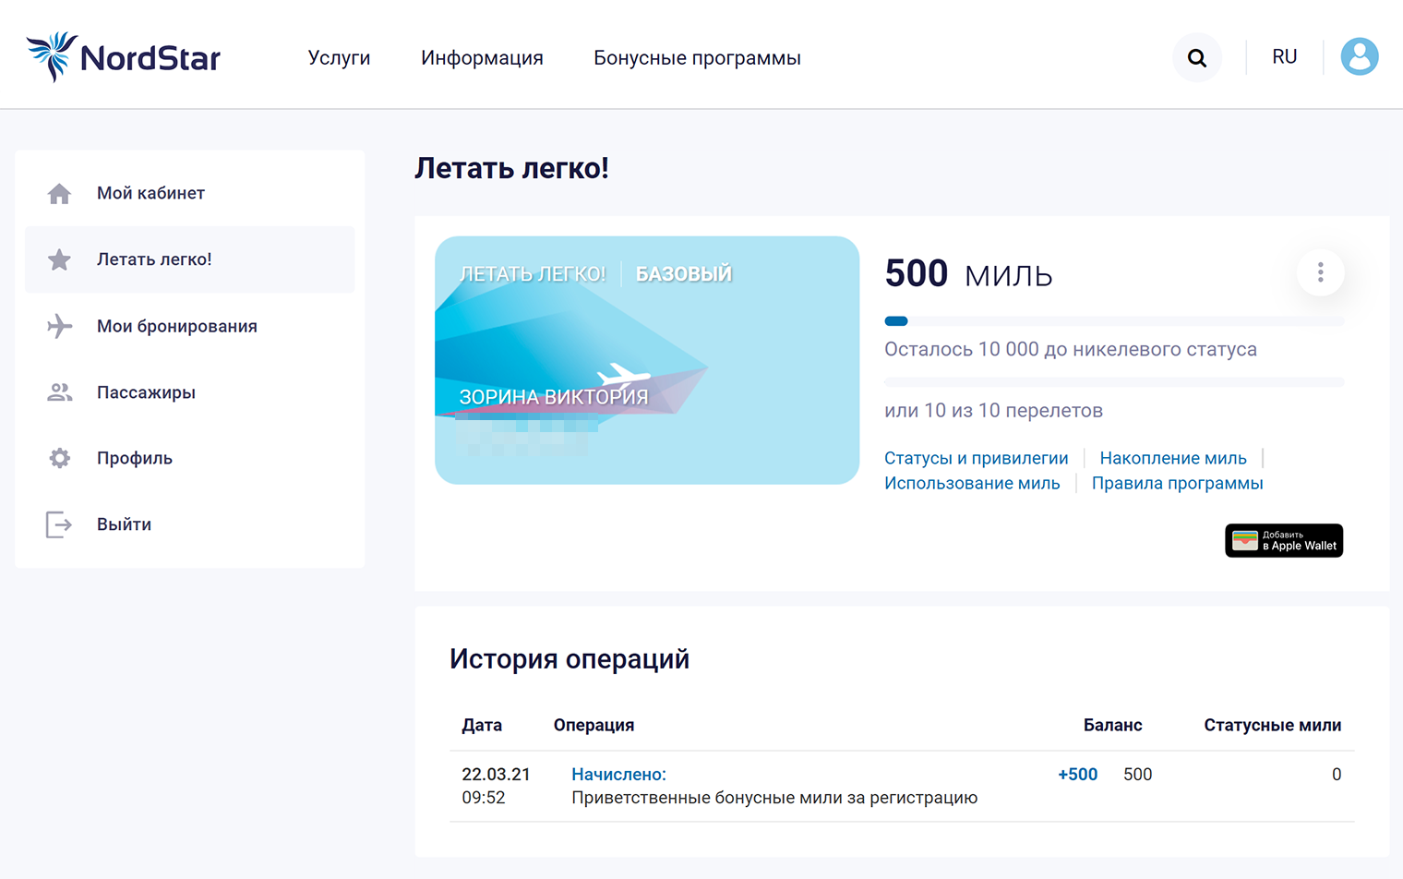This screenshot has width=1403, height=879.
Task: Open search with the magnifier icon
Action: coord(1196,56)
